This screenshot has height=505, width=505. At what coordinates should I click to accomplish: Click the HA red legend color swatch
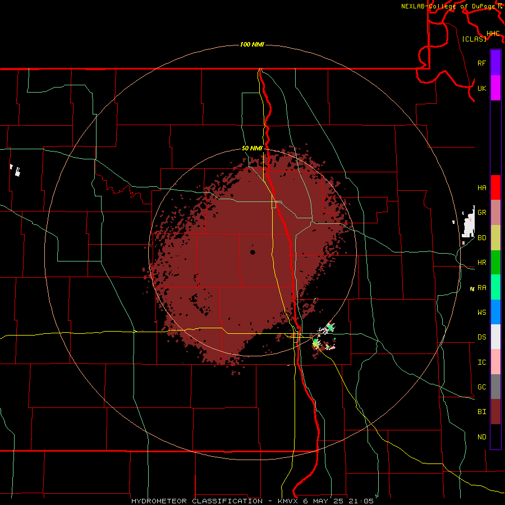495,187
